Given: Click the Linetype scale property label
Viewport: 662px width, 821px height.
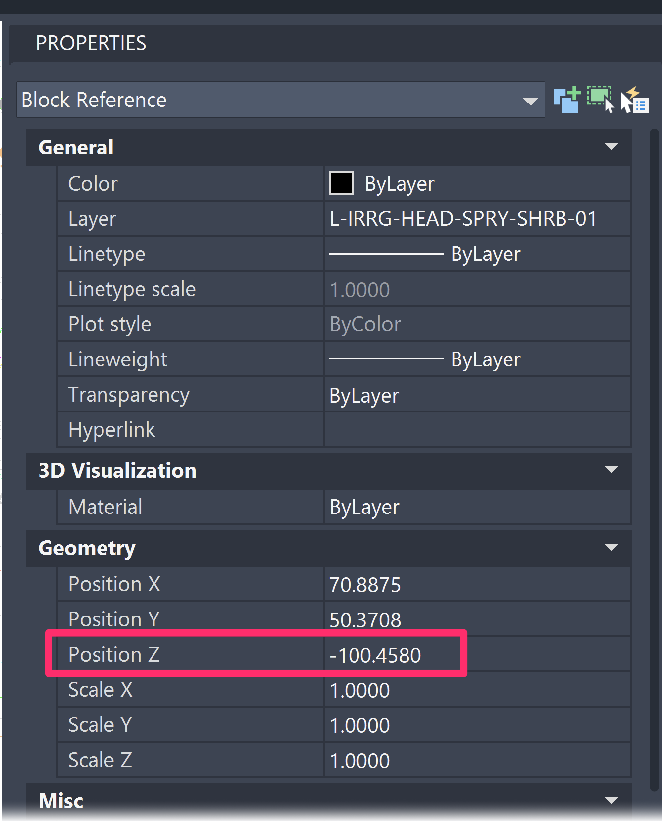Looking at the screenshot, I should pyautogui.click(x=132, y=289).
